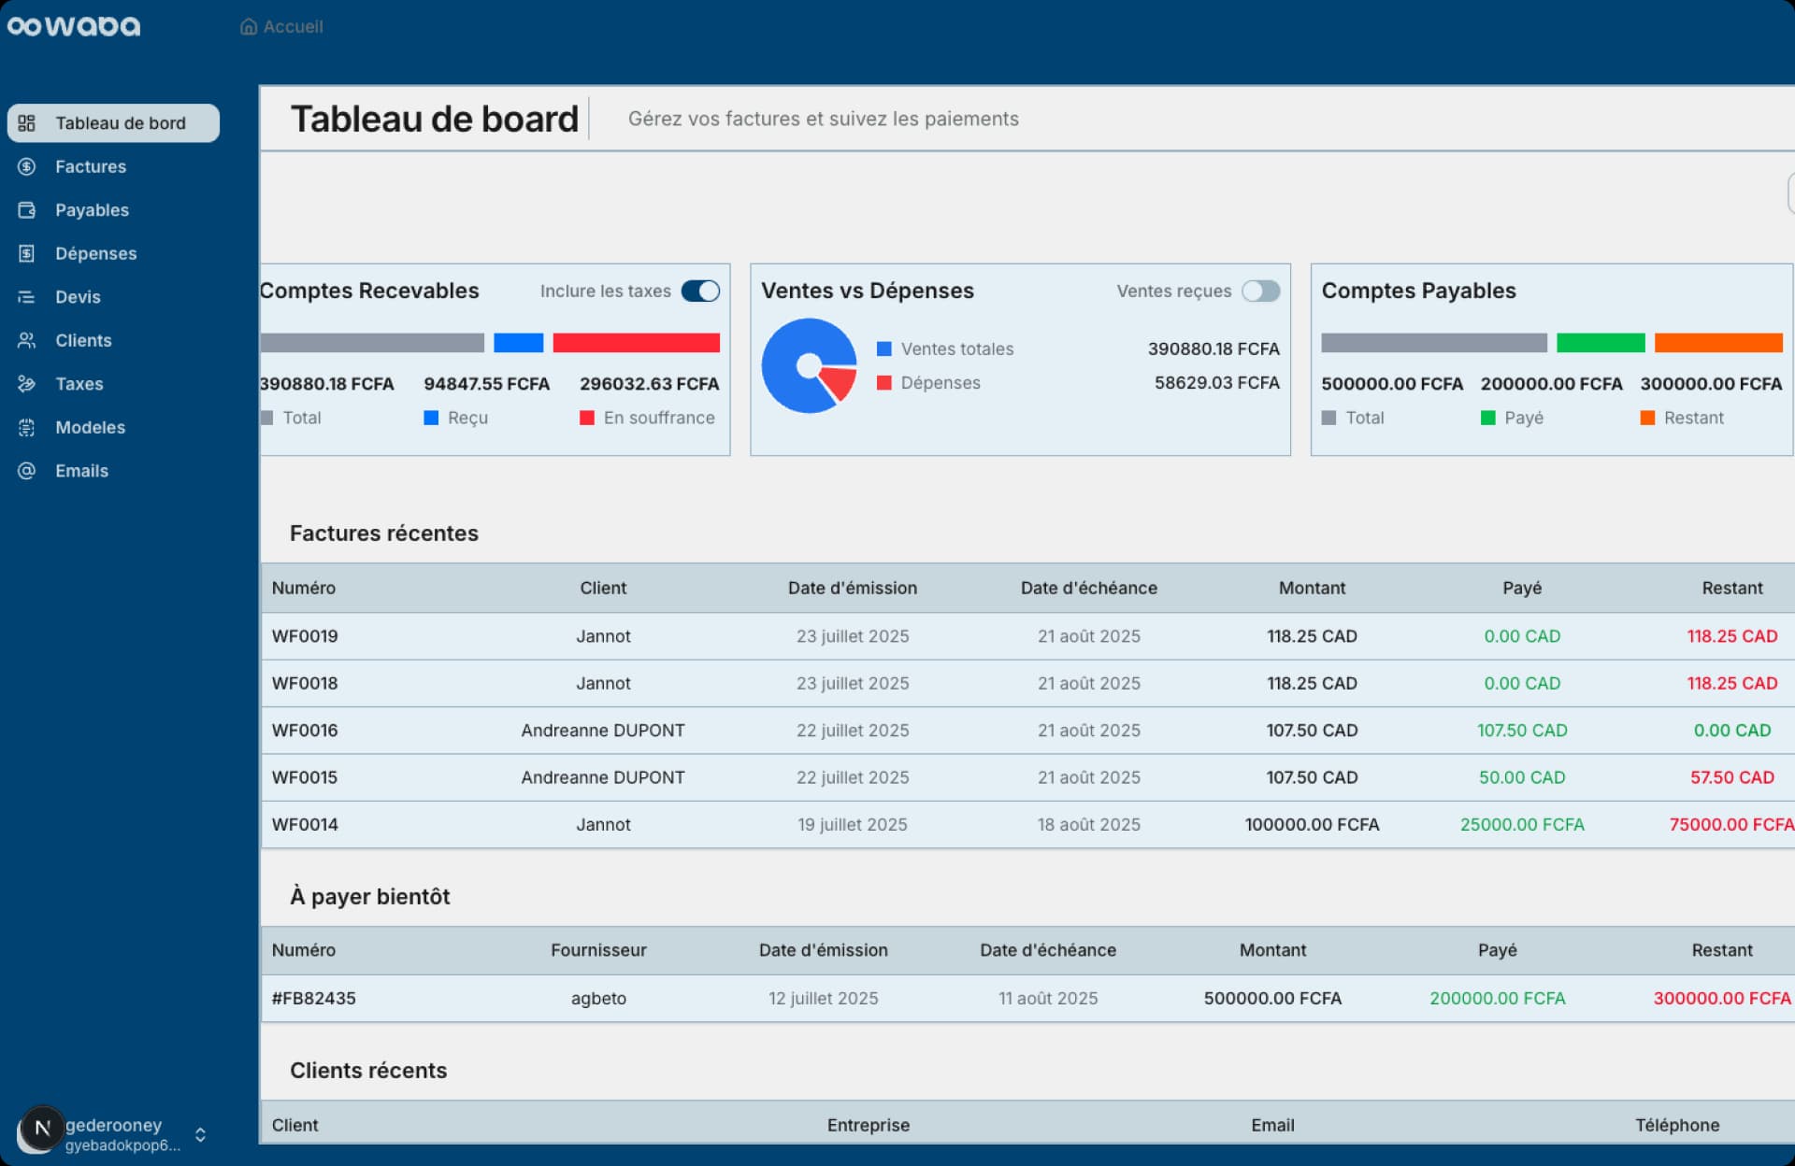1795x1166 pixels.
Task: Open the Clients section icon
Action: click(x=26, y=340)
